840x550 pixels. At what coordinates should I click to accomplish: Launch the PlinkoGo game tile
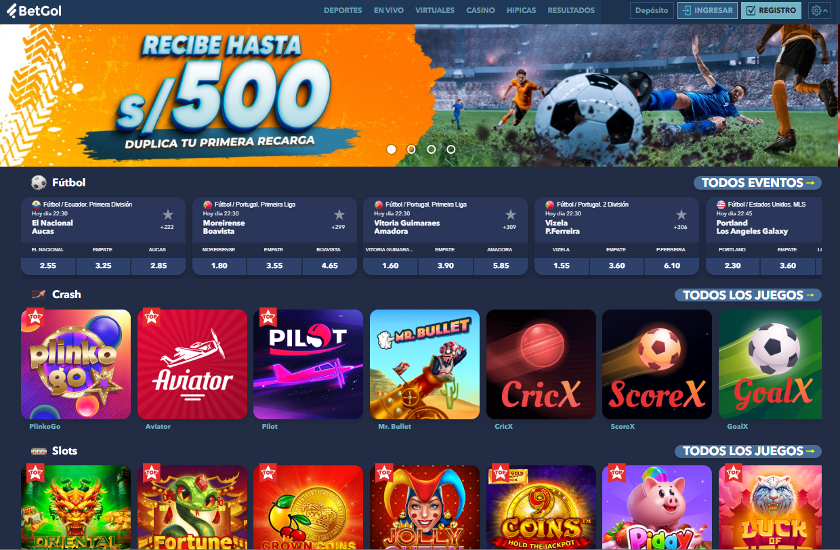(x=76, y=364)
